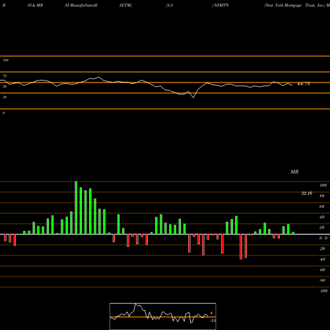The width and height of the screenshot is (330, 330).
Task: Click the -15 label in mini chart
Action: click(213, 321)
